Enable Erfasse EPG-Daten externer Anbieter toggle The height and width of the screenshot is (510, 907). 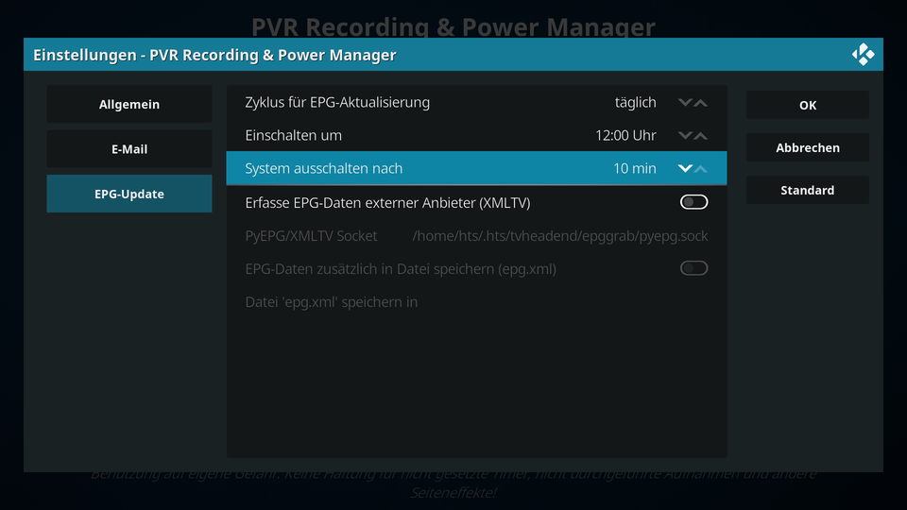click(x=693, y=202)
